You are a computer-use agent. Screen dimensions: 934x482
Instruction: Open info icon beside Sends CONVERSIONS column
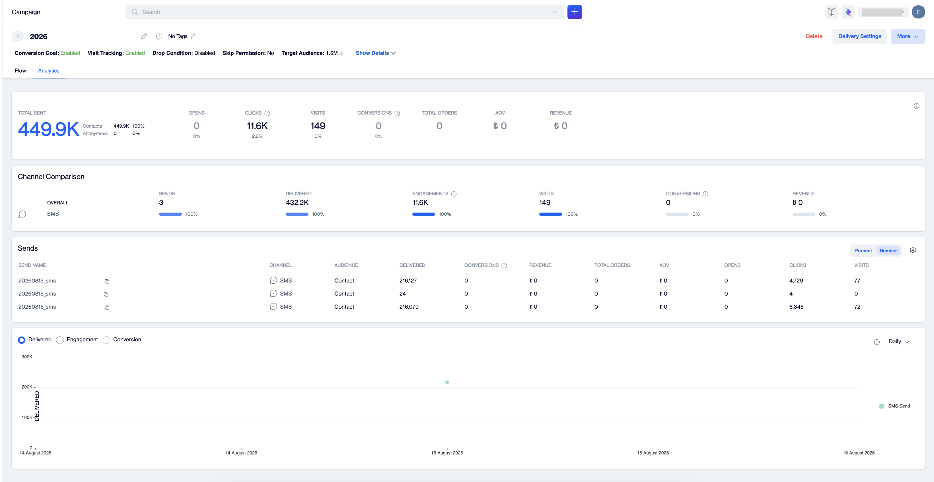pyautogui.click(x=504, y=265)
